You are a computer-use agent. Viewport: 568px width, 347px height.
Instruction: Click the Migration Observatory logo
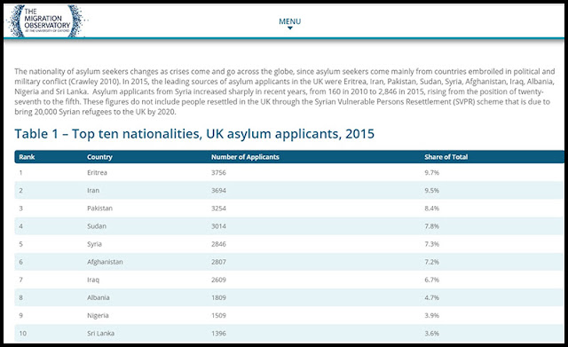pos(47,21)
